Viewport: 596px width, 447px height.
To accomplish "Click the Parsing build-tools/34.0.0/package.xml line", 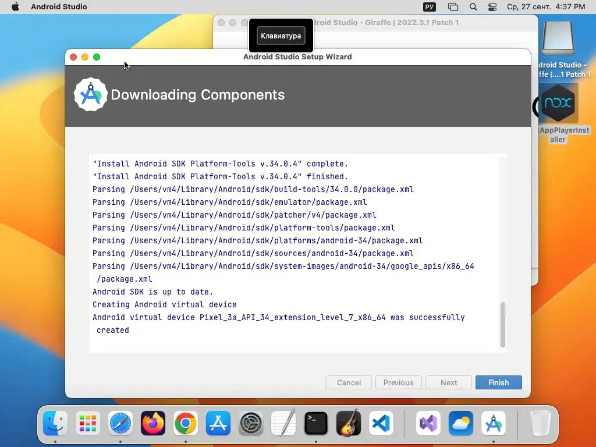I will [x=253, y=189].
